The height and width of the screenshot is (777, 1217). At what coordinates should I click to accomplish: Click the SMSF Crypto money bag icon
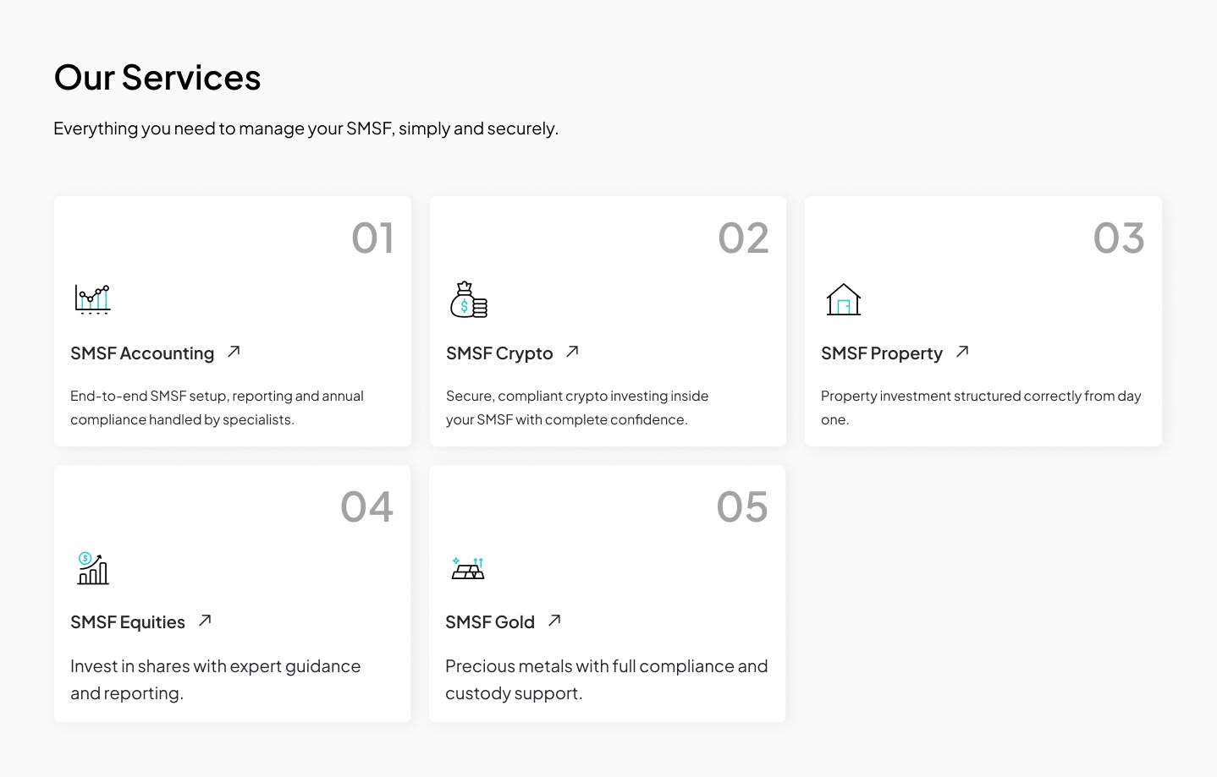469,299
